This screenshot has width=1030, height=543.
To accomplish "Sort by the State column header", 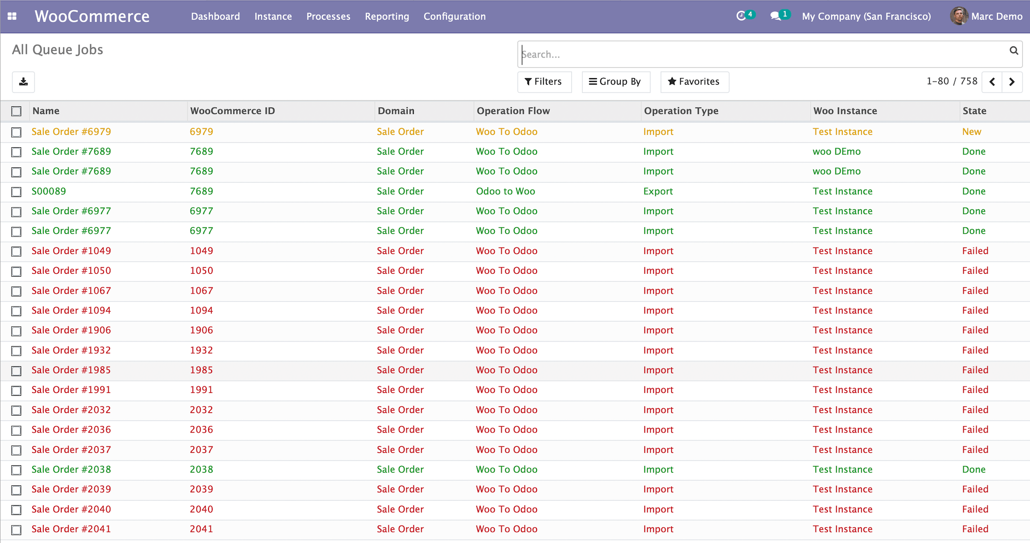I will pyautogui.click(x=974, y=111).
